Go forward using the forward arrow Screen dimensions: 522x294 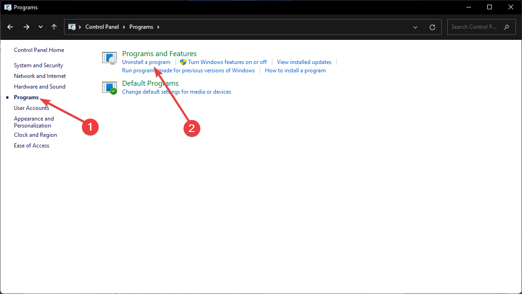(x=26, y=27)
